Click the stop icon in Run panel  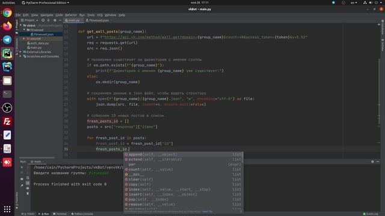pos(22,173)
